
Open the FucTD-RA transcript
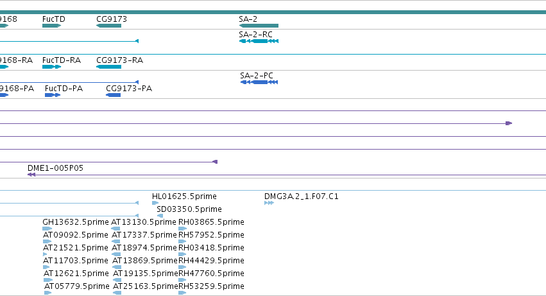[x=62, y=60]
